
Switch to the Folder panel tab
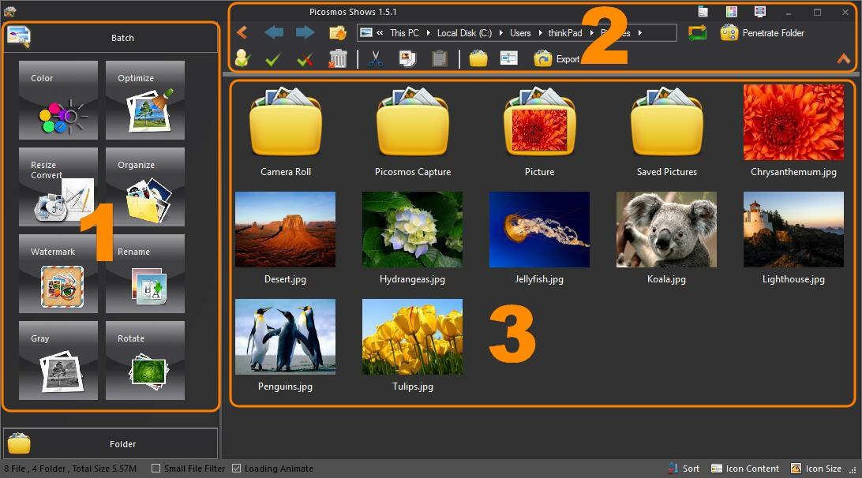point(111,443)
